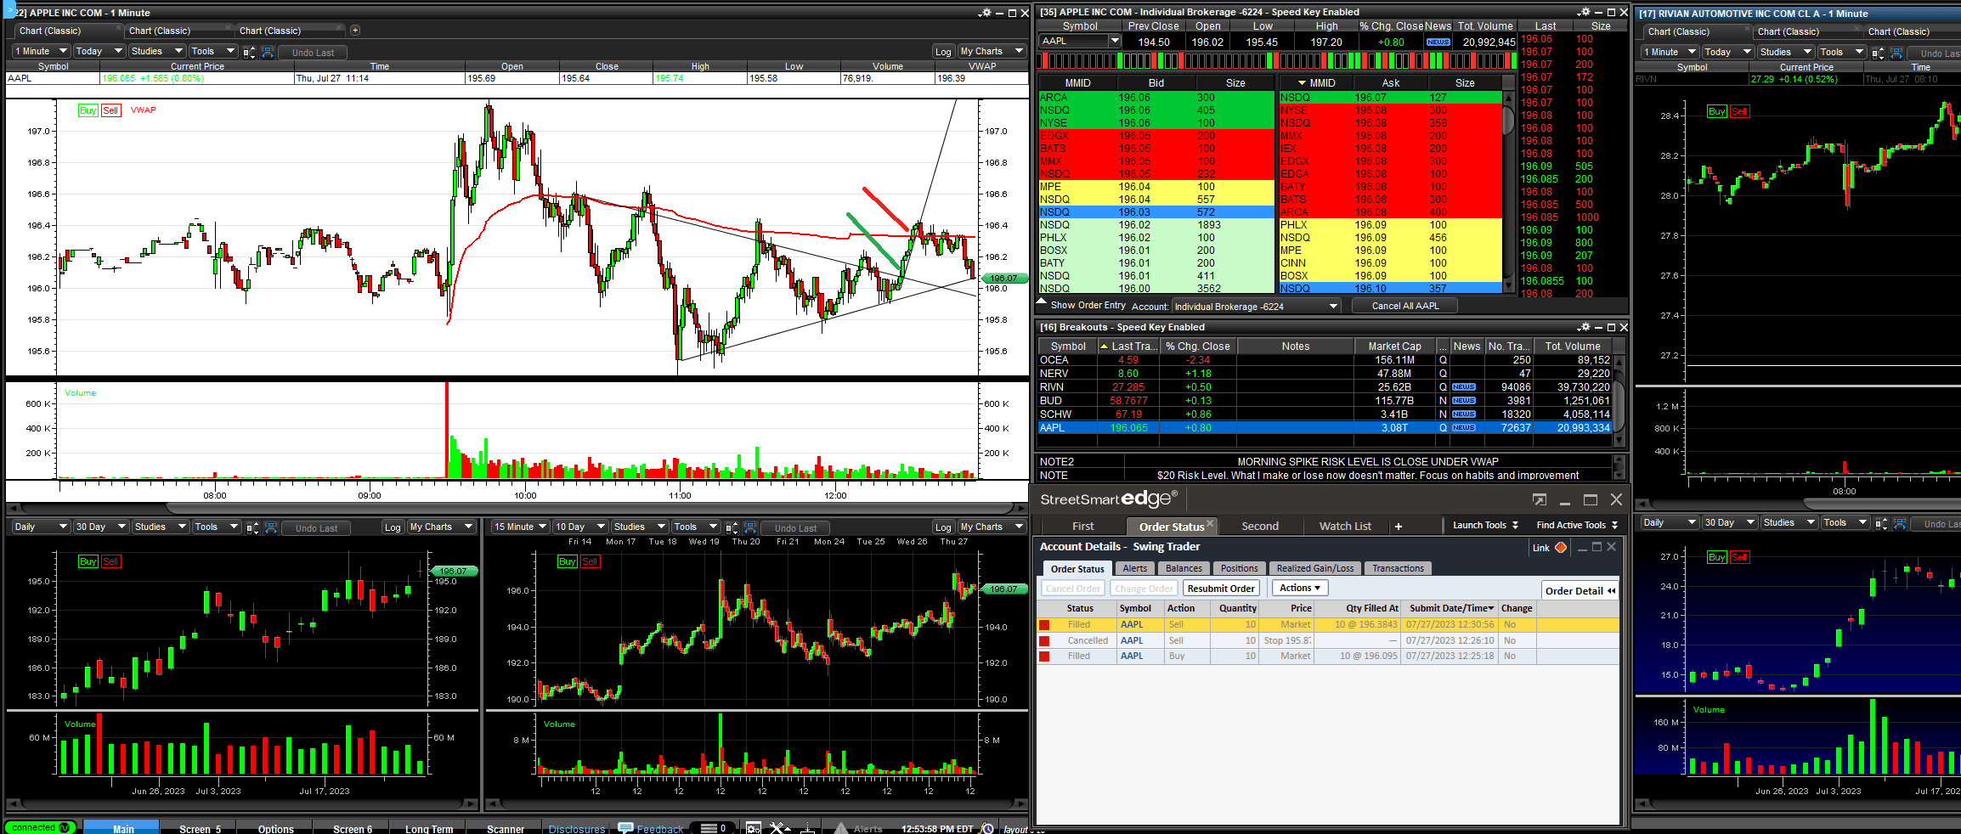Click the Buy marker on the Daily 30 Day chart
Image resolution: width=1961 pixels, height=834 pixels.
88,561
